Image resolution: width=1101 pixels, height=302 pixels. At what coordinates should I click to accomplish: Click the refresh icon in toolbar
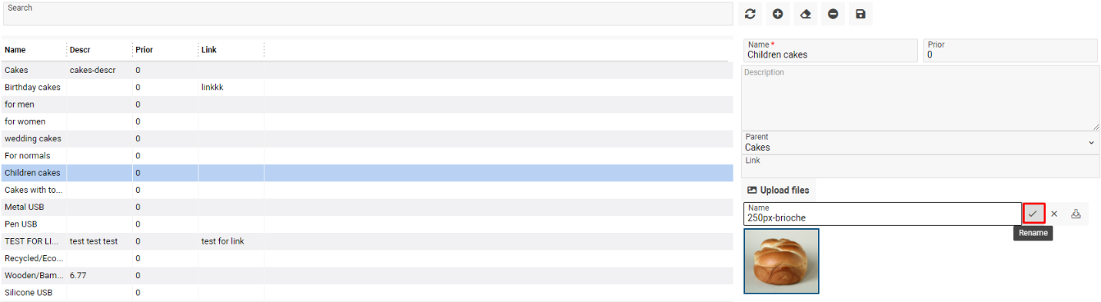[x=750, y=14]
